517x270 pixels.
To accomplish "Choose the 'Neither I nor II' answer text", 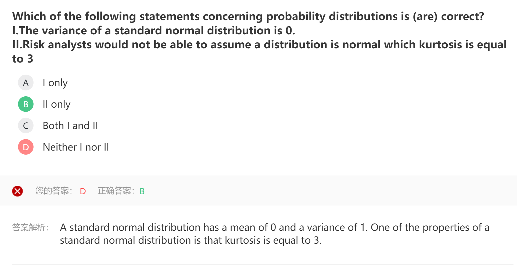I will point(76,147).
